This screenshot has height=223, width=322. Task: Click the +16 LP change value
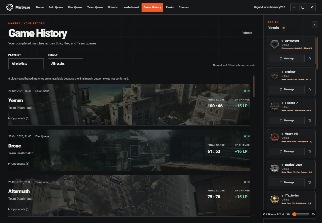pos(241,151)
